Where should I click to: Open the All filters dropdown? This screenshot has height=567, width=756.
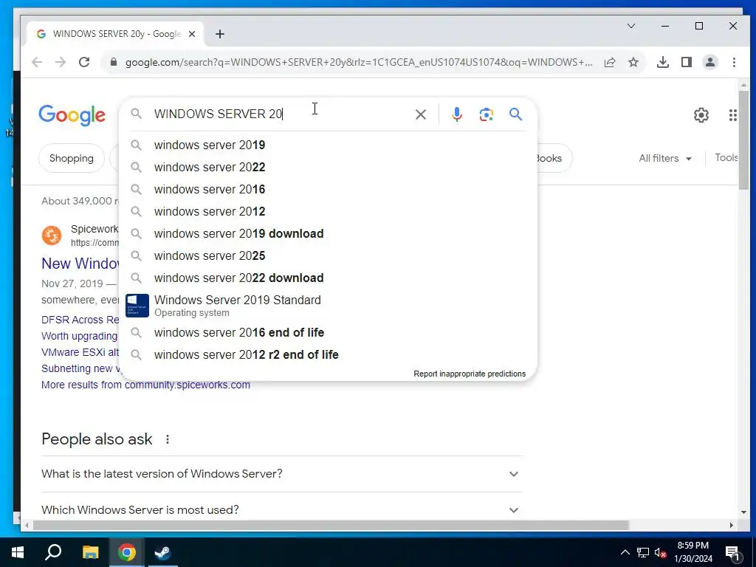click(x=665, y=158)
